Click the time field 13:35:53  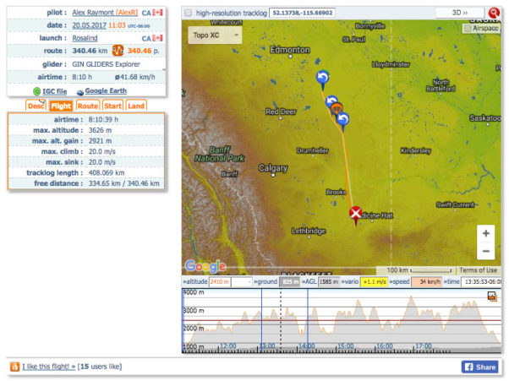click(x=482, y=282)
